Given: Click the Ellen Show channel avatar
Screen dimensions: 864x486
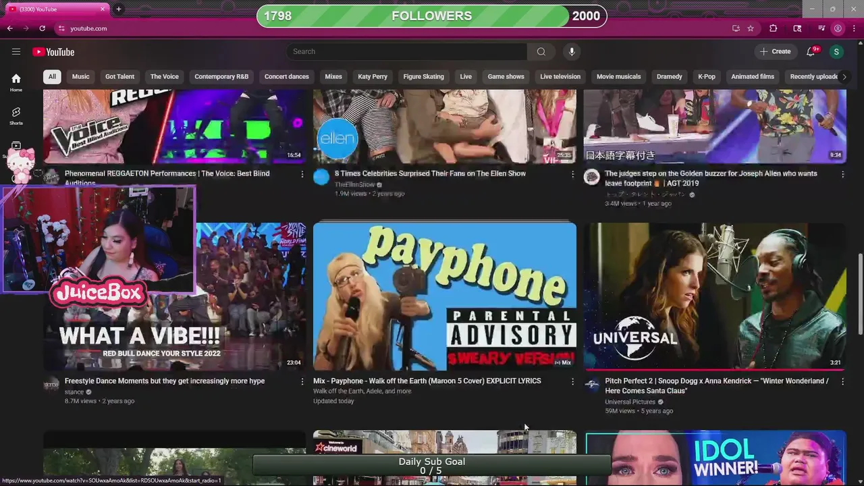Looking at the screenshot, I should click(321, 177).
